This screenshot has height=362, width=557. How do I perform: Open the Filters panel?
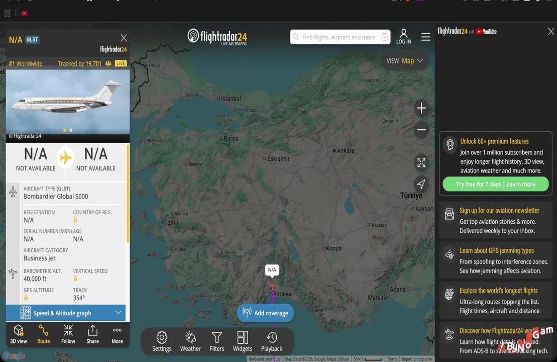[x=216, y=341]
